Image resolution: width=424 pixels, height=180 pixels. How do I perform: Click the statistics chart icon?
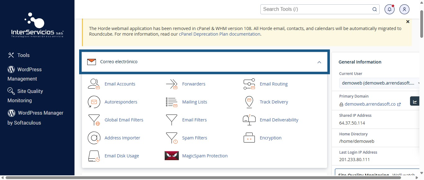415,101
